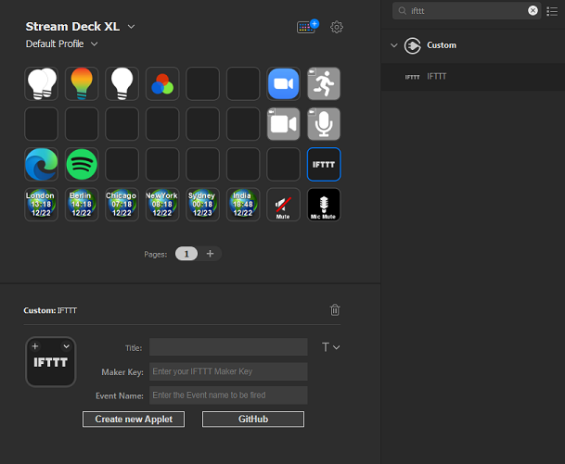Click the Microsoft Edge browser key

tap(42, 164)
